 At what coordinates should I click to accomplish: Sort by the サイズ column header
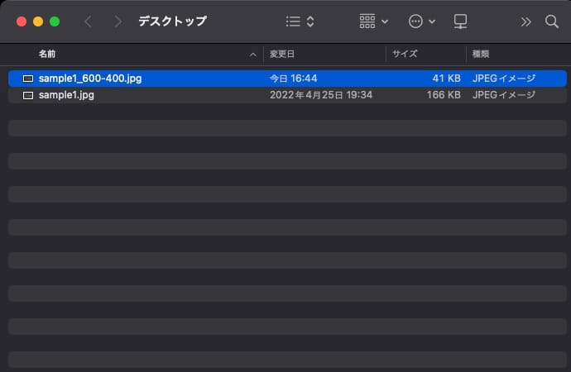click(405, 55)
